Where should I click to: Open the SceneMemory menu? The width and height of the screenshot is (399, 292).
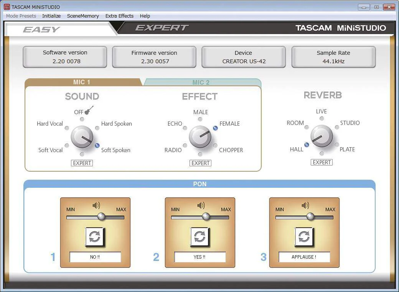(83, 16)
